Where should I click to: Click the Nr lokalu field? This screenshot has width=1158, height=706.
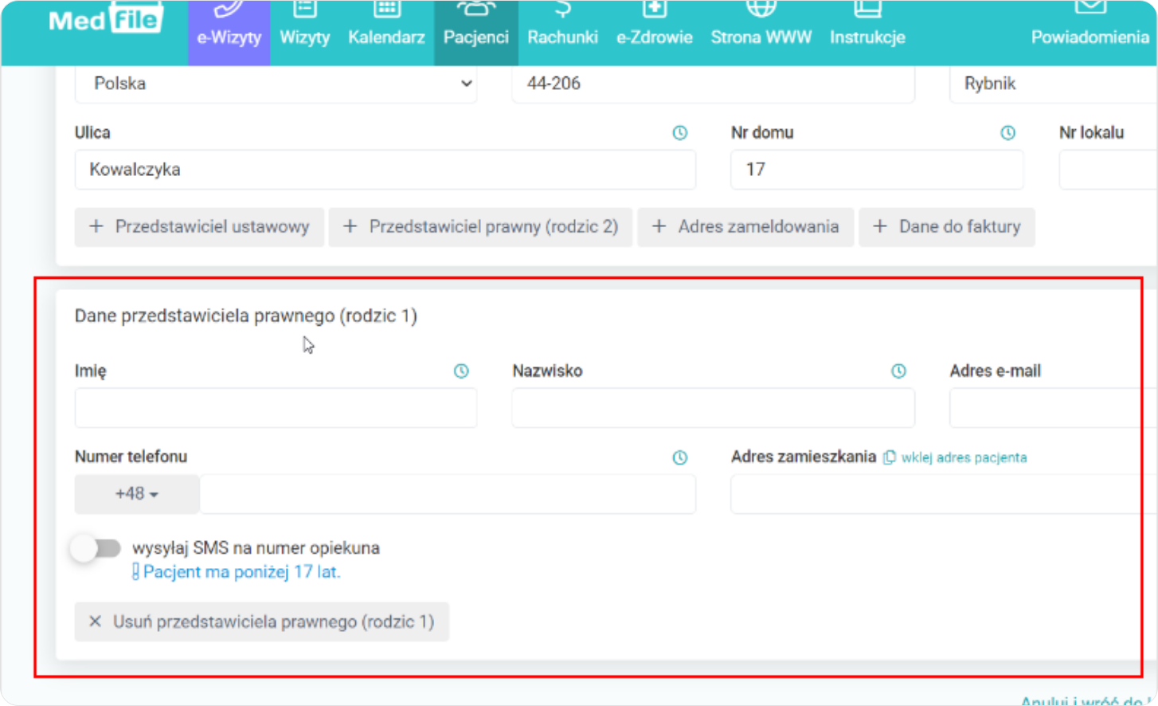tap(1108, 170)
